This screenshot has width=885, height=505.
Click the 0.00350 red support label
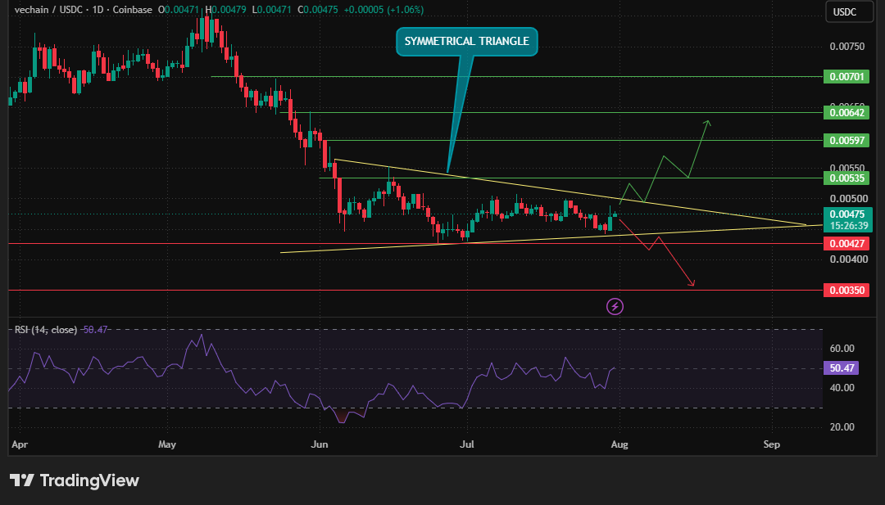(x=846, y=291)
